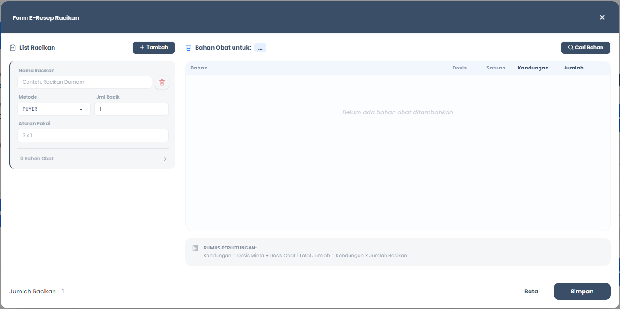The height and width of the screenshot is (309, 620).
Task: Click the Aturan Pakai input field
Action: pos(93,136)
